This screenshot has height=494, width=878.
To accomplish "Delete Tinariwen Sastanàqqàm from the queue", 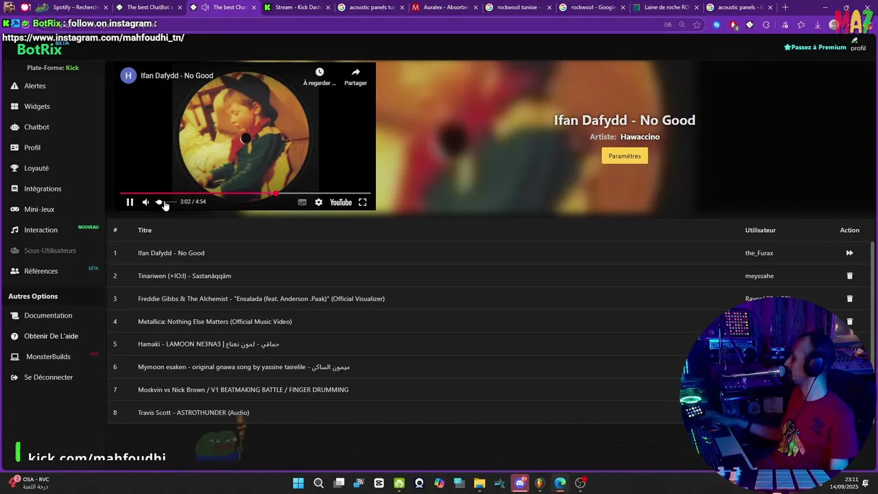I will tap(849, 276).
